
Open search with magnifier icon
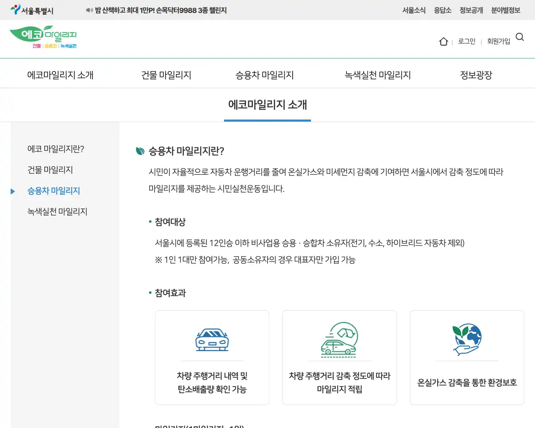(520, 37)
